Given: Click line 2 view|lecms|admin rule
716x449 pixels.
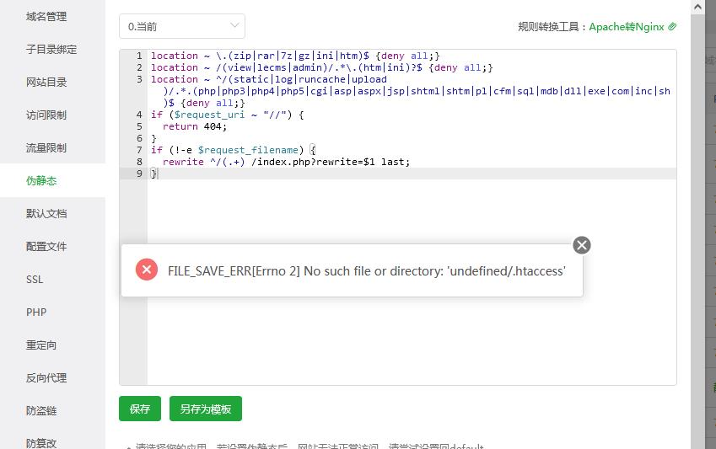Looking at the screenshot, I should [x=322, y=67].
